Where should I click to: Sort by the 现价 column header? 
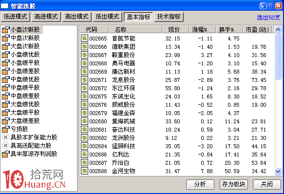(x=176, y=30)
